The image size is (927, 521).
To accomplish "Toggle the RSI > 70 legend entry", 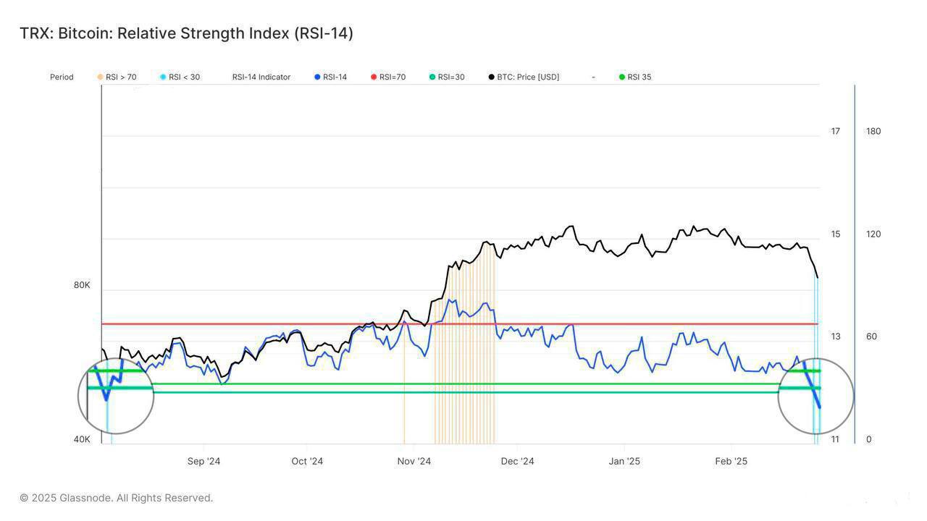I will (x=117, y=77).
